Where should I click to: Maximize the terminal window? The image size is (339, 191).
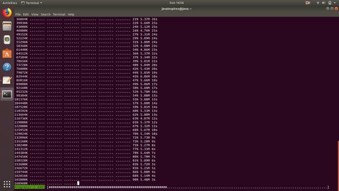tap(332, 8)
